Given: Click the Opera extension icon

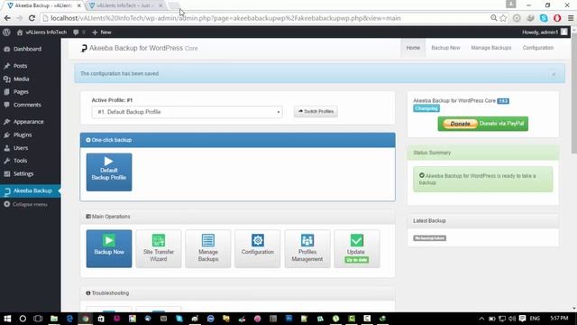Looking at the screenshot, I should coord(557,18).
